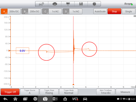Image resolution: width=136 pixels, height=102 pixels.
Task: Toggle the Trigger Off button
Action: click(10, 92)
